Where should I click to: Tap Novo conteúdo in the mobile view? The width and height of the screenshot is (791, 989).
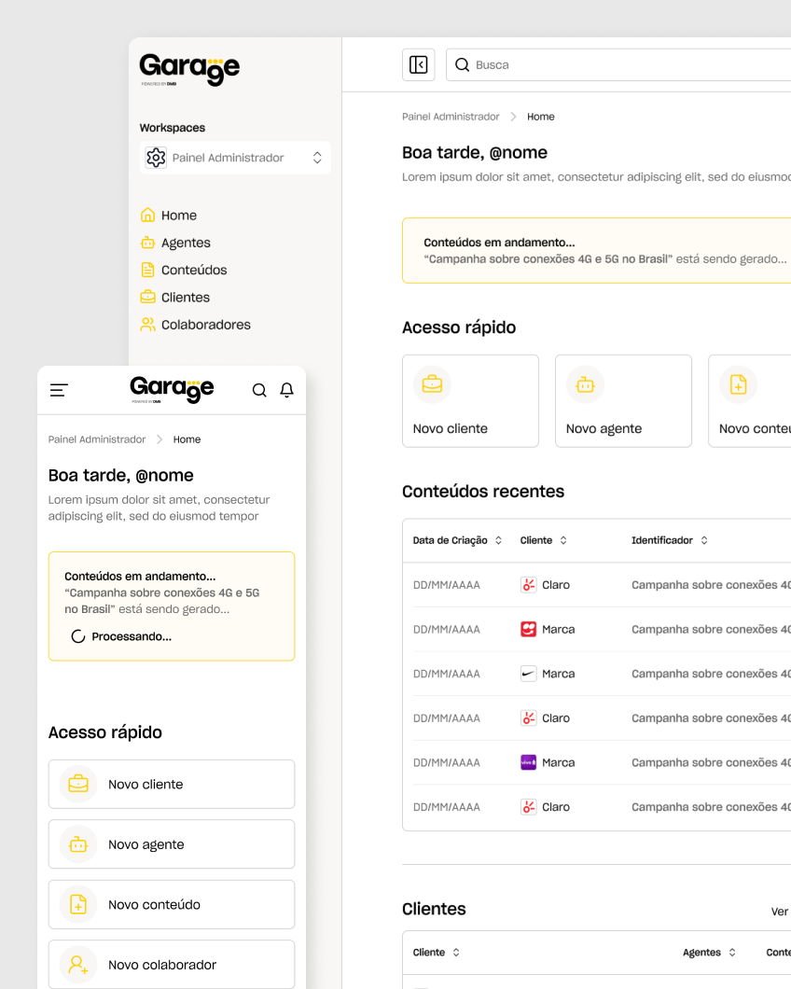coord(172,904)
